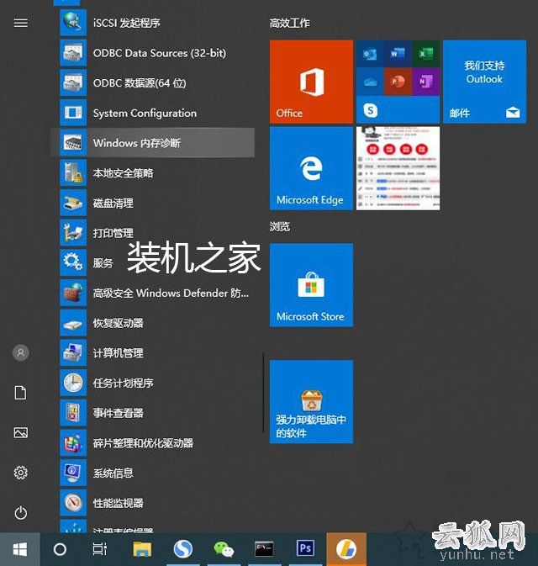538x566 pixels.
Task: Click the 高效工作 group header
Action: coord(289,23)
